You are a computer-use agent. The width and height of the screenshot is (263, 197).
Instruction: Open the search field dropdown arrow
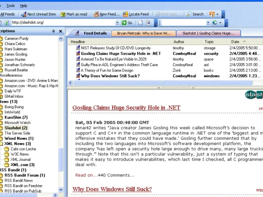[208, 23]
